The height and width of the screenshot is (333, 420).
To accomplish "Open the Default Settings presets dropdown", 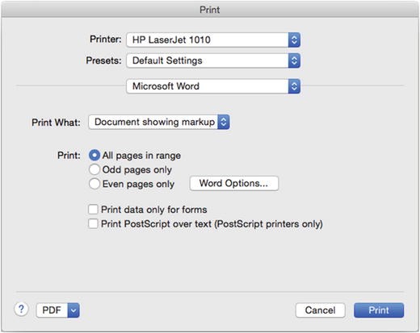I will [x=213, y=60].
